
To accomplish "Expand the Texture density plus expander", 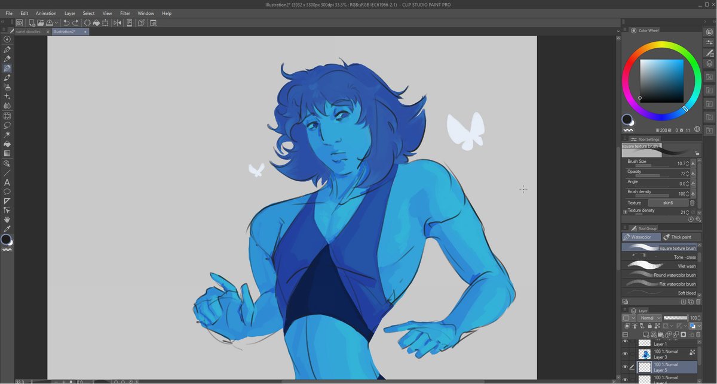I will point(625,212).
